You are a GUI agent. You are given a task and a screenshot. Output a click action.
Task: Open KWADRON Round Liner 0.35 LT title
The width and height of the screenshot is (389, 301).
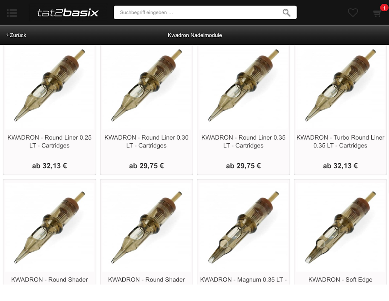click(243, 141)
